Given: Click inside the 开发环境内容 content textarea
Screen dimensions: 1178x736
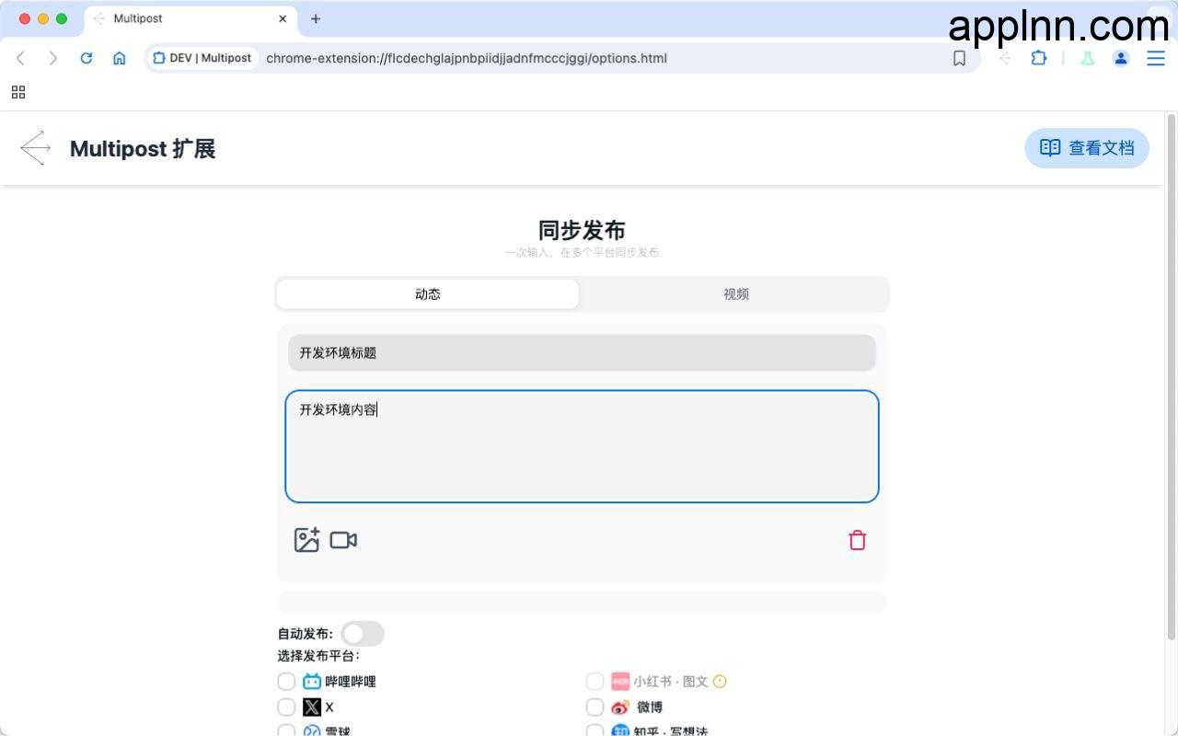Looking at the screenshot, I should point(582,446).
